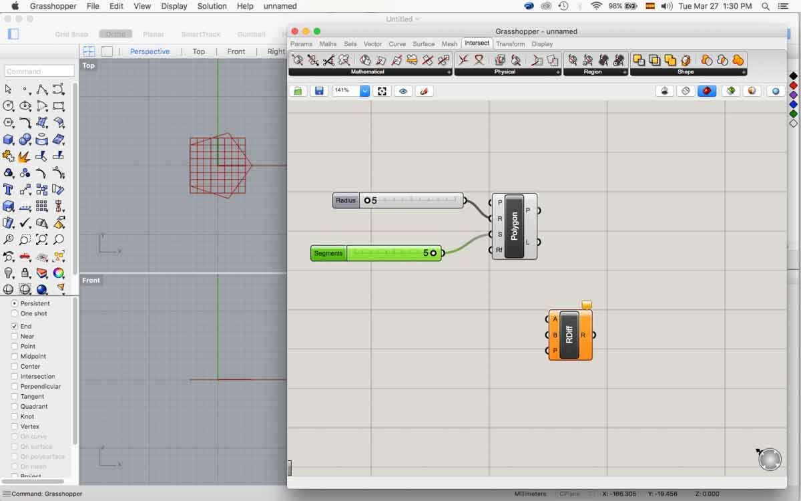Enable the Near object snap

pyautogui.click(x=15, y=336)
